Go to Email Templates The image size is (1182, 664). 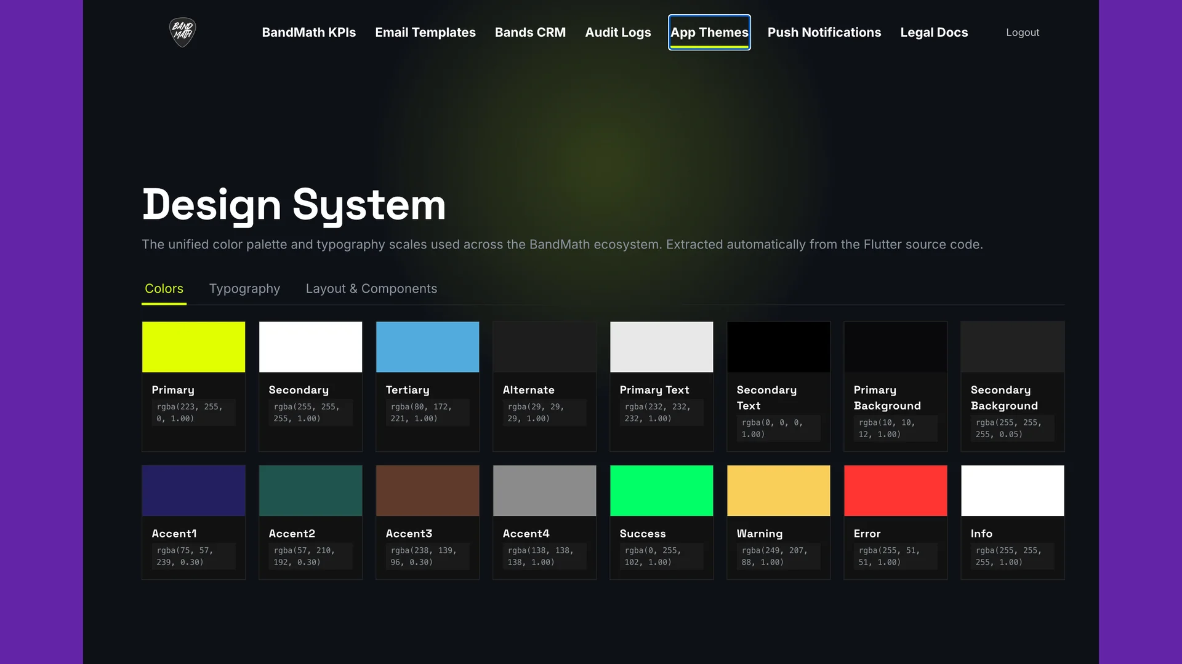point(425,32)
